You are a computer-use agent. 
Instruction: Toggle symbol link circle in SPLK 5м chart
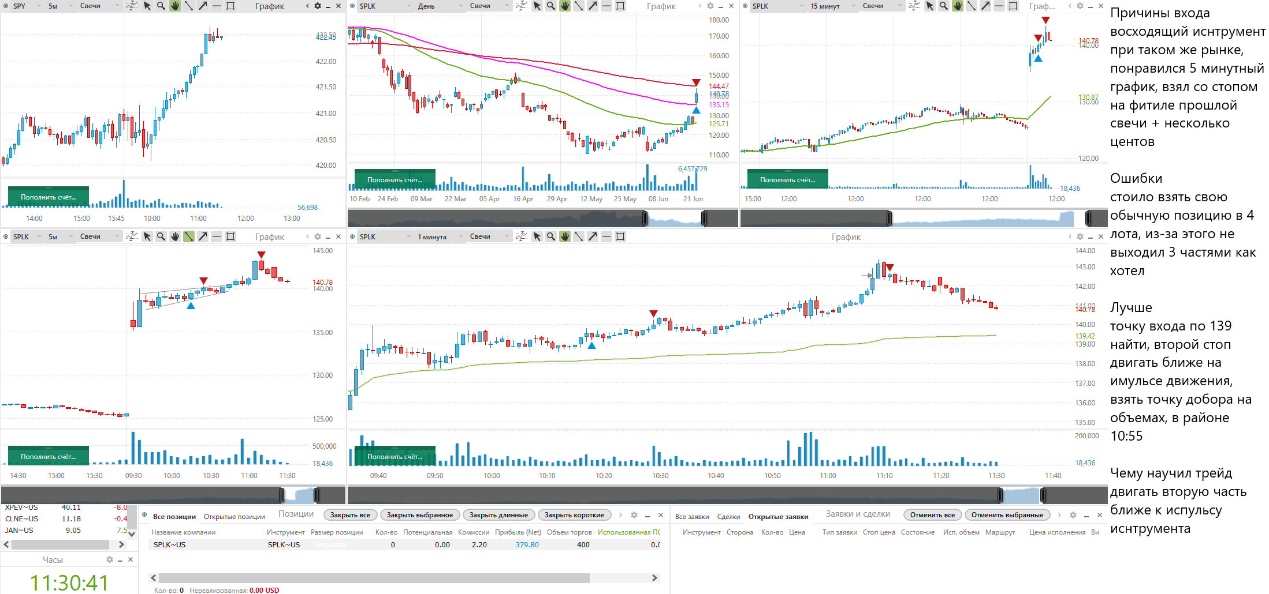tap(6, 236)
